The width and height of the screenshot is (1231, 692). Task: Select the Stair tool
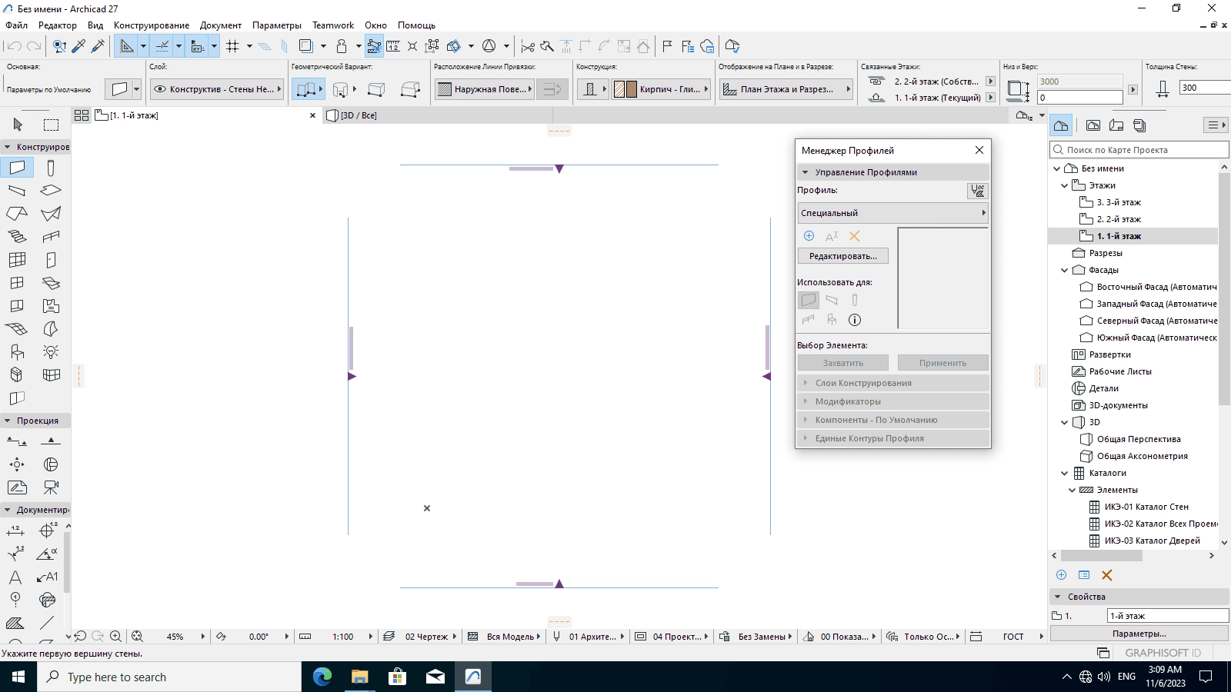coord(17,237)
